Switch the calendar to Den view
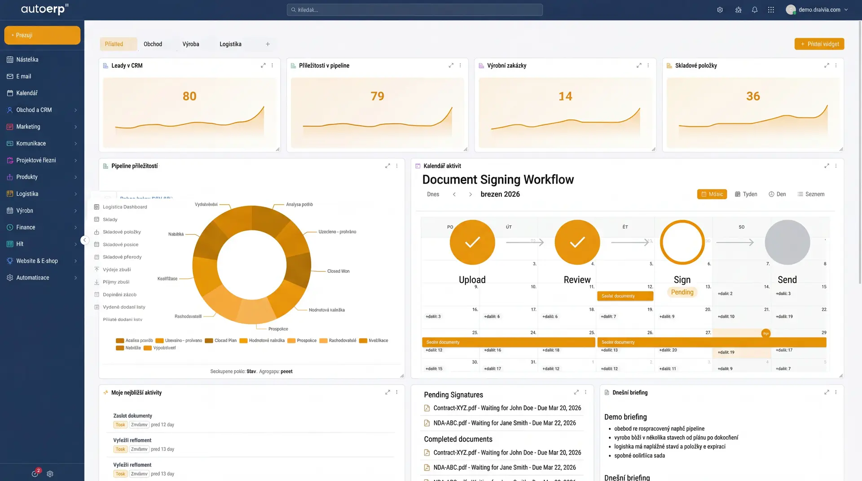Screen dimensions: 862x481 (x=778, y=194)
